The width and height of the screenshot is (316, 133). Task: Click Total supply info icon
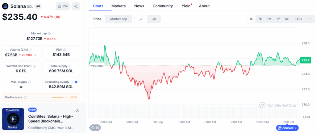[70, 66]
